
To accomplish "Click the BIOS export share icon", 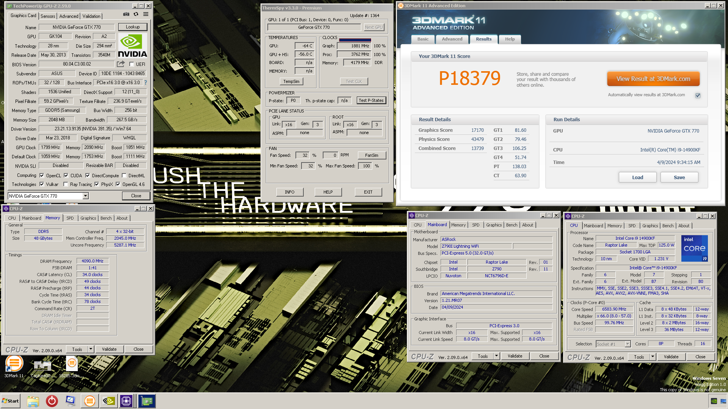I will 121,64.
